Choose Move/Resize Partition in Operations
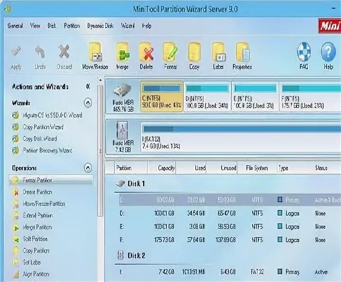 click(x=44, y=204)
